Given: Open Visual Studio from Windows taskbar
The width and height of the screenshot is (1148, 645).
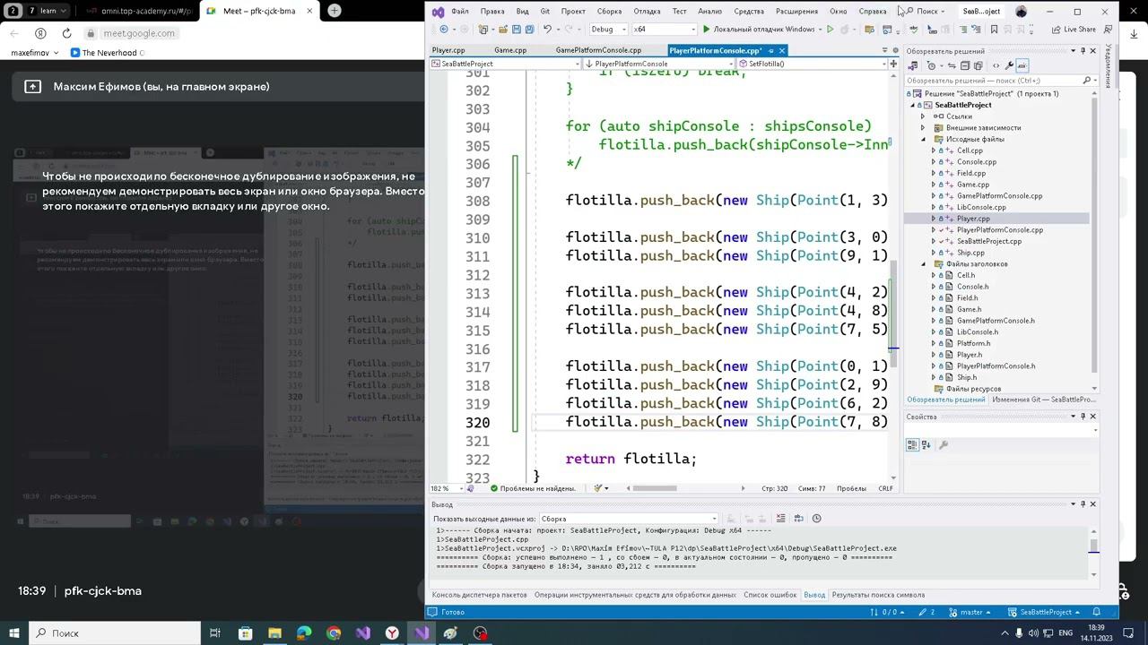Looking at the screenshot, I should click(422, 633).
